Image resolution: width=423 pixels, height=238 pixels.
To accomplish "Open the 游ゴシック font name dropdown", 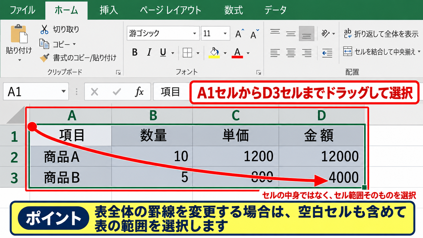I will pos(195,33).
